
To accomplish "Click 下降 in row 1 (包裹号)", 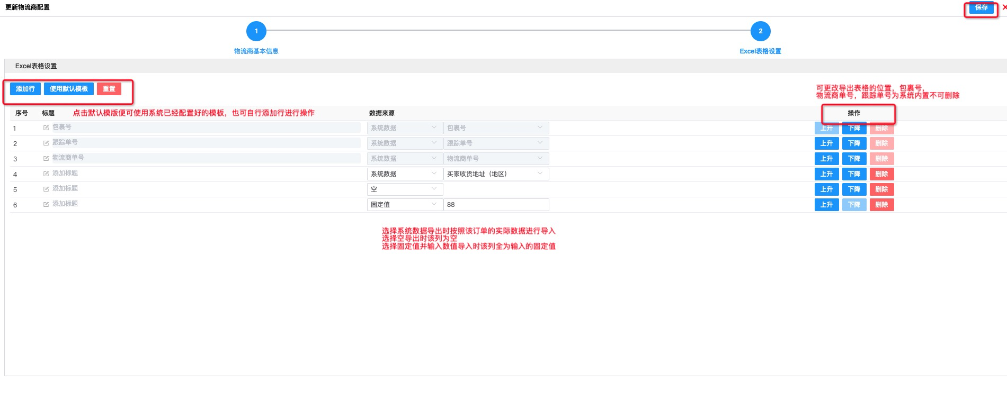I will click(854, 128).
